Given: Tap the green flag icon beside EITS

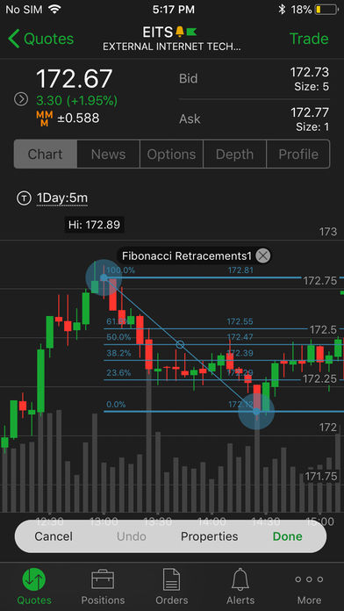Looking at the screenshot, I should coord(191,32).
